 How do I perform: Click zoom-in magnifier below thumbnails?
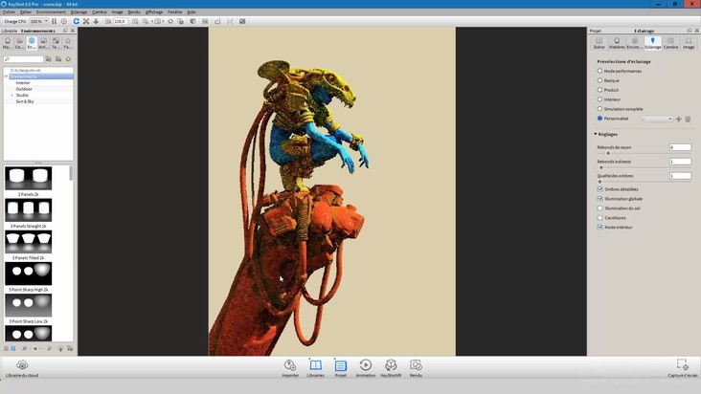pos(49,348)
